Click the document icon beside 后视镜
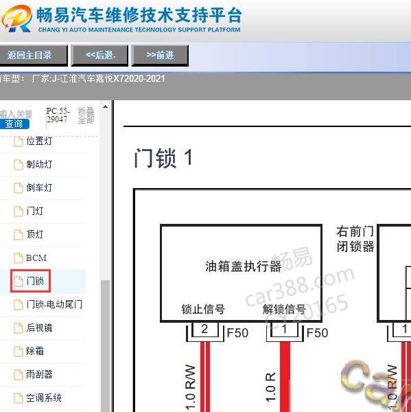 18,328
